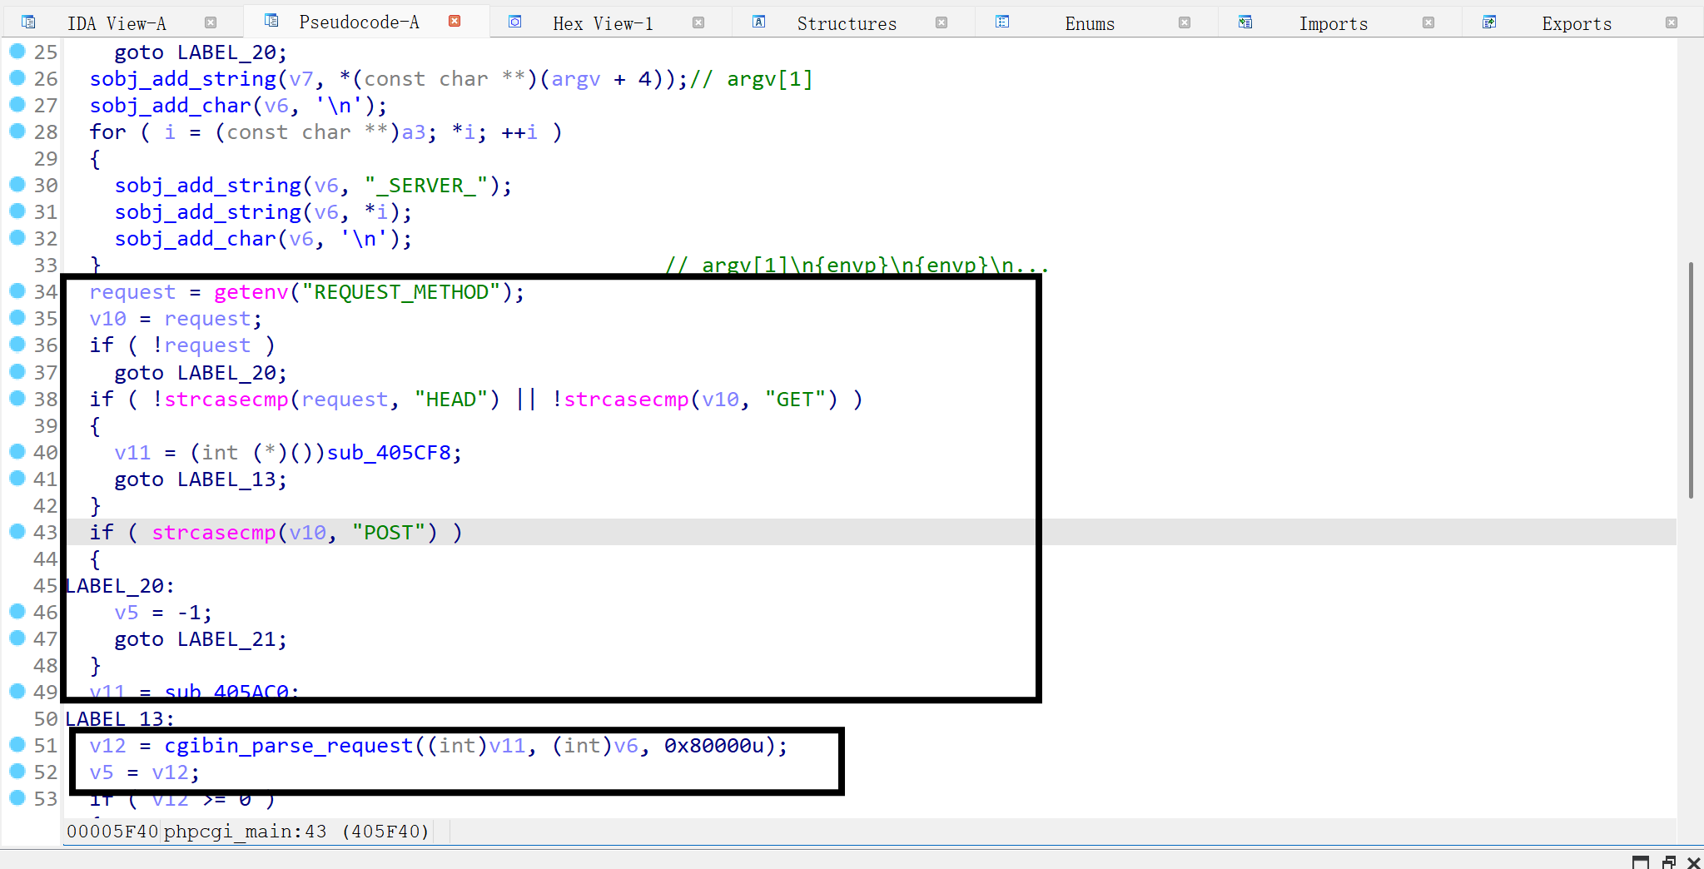Close the bottom panel with X button

point(1694,862)
